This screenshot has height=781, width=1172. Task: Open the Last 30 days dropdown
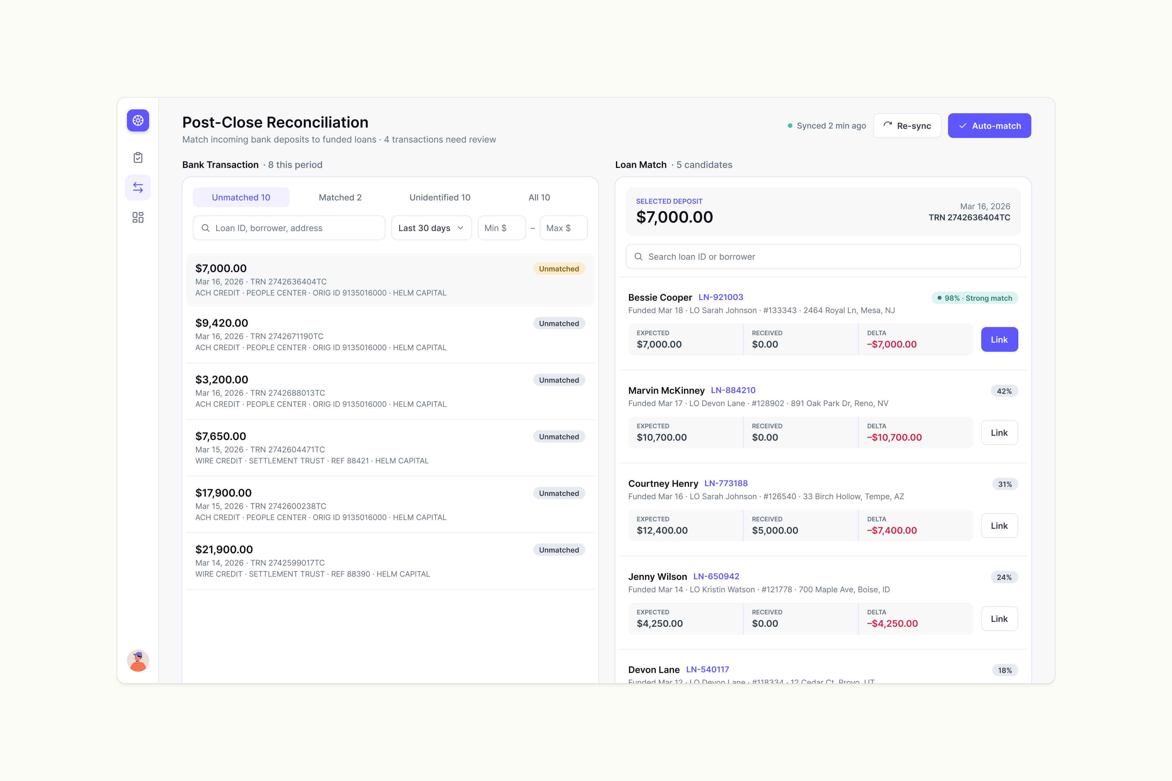click(x=432, y=228)
